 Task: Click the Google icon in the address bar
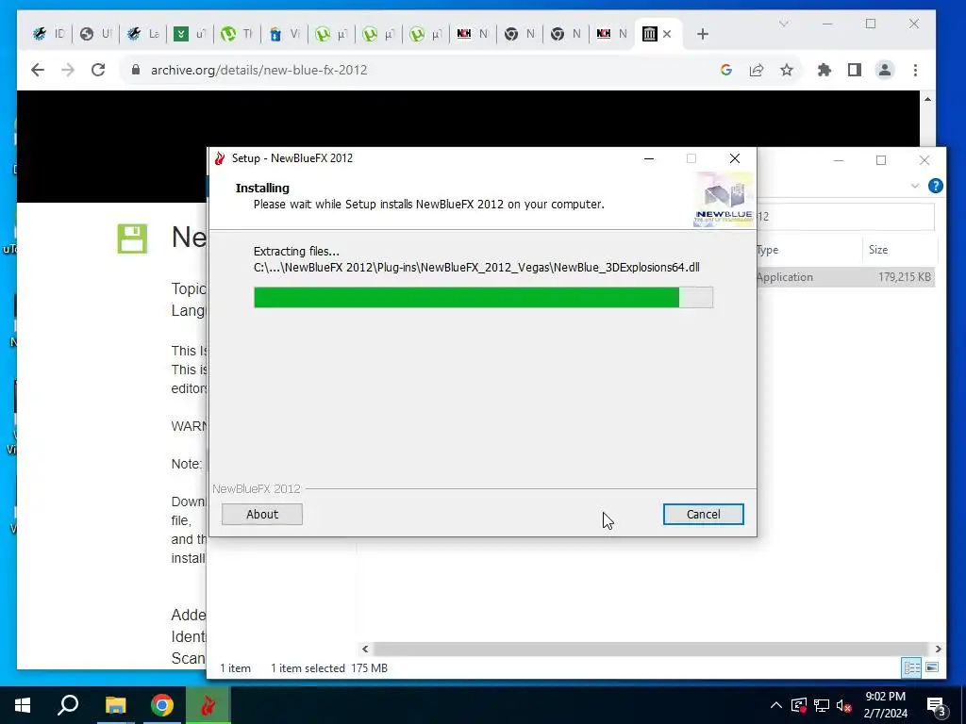[726, 70]
